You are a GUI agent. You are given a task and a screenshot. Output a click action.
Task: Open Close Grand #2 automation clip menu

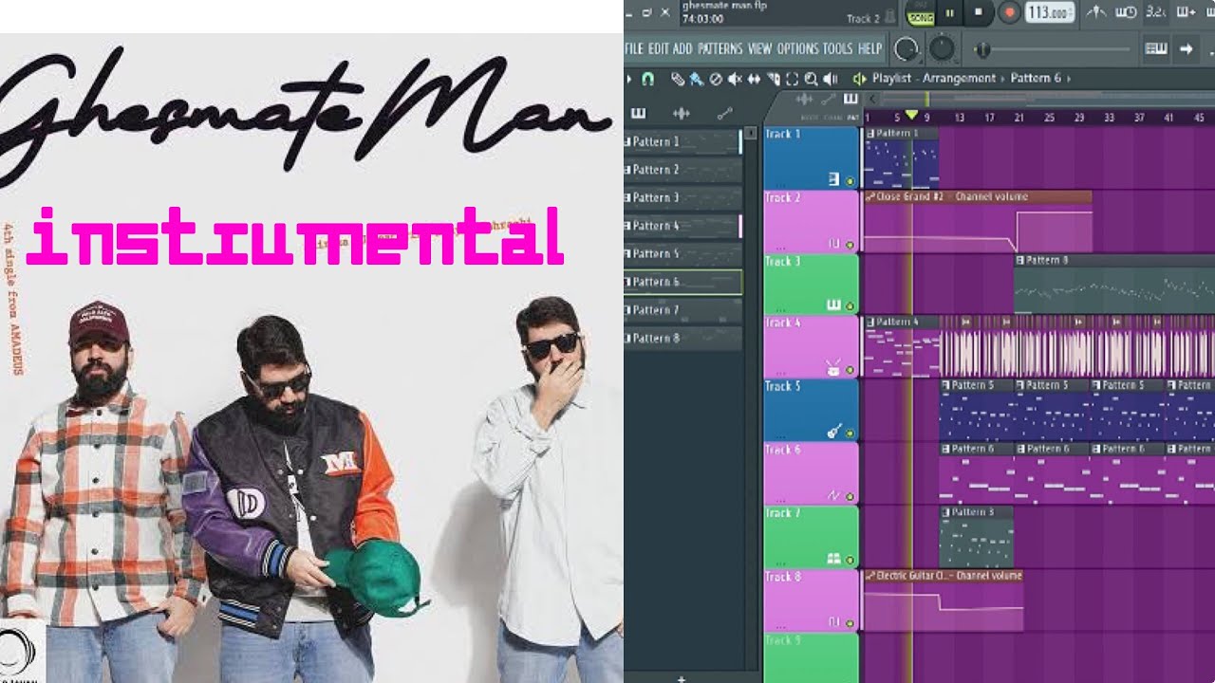tap(869, 196)
